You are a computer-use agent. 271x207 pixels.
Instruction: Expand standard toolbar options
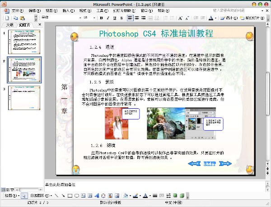click(36, 18)
